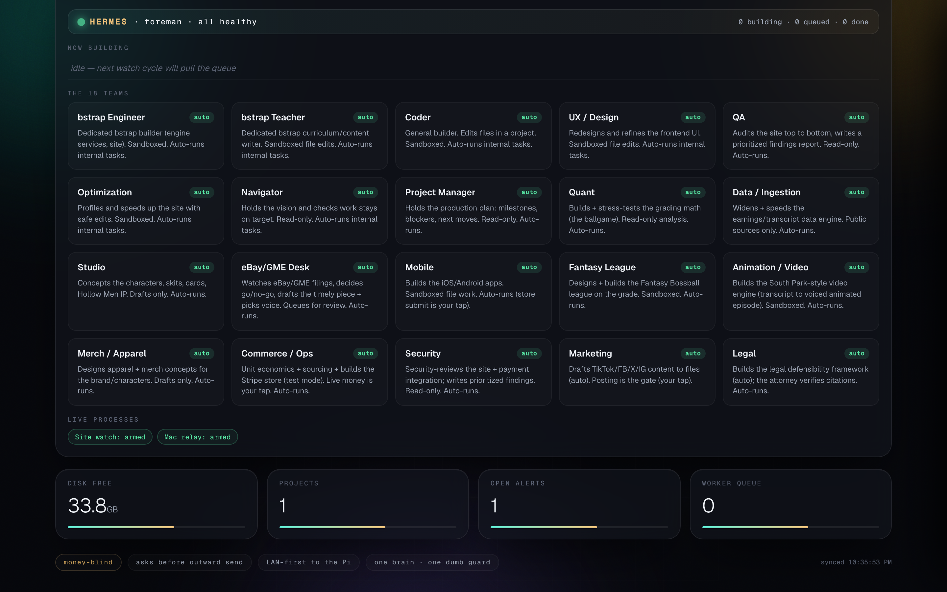
Task: Open the Navigator team title
Action: pyautogui.click(x=262, y=193)
